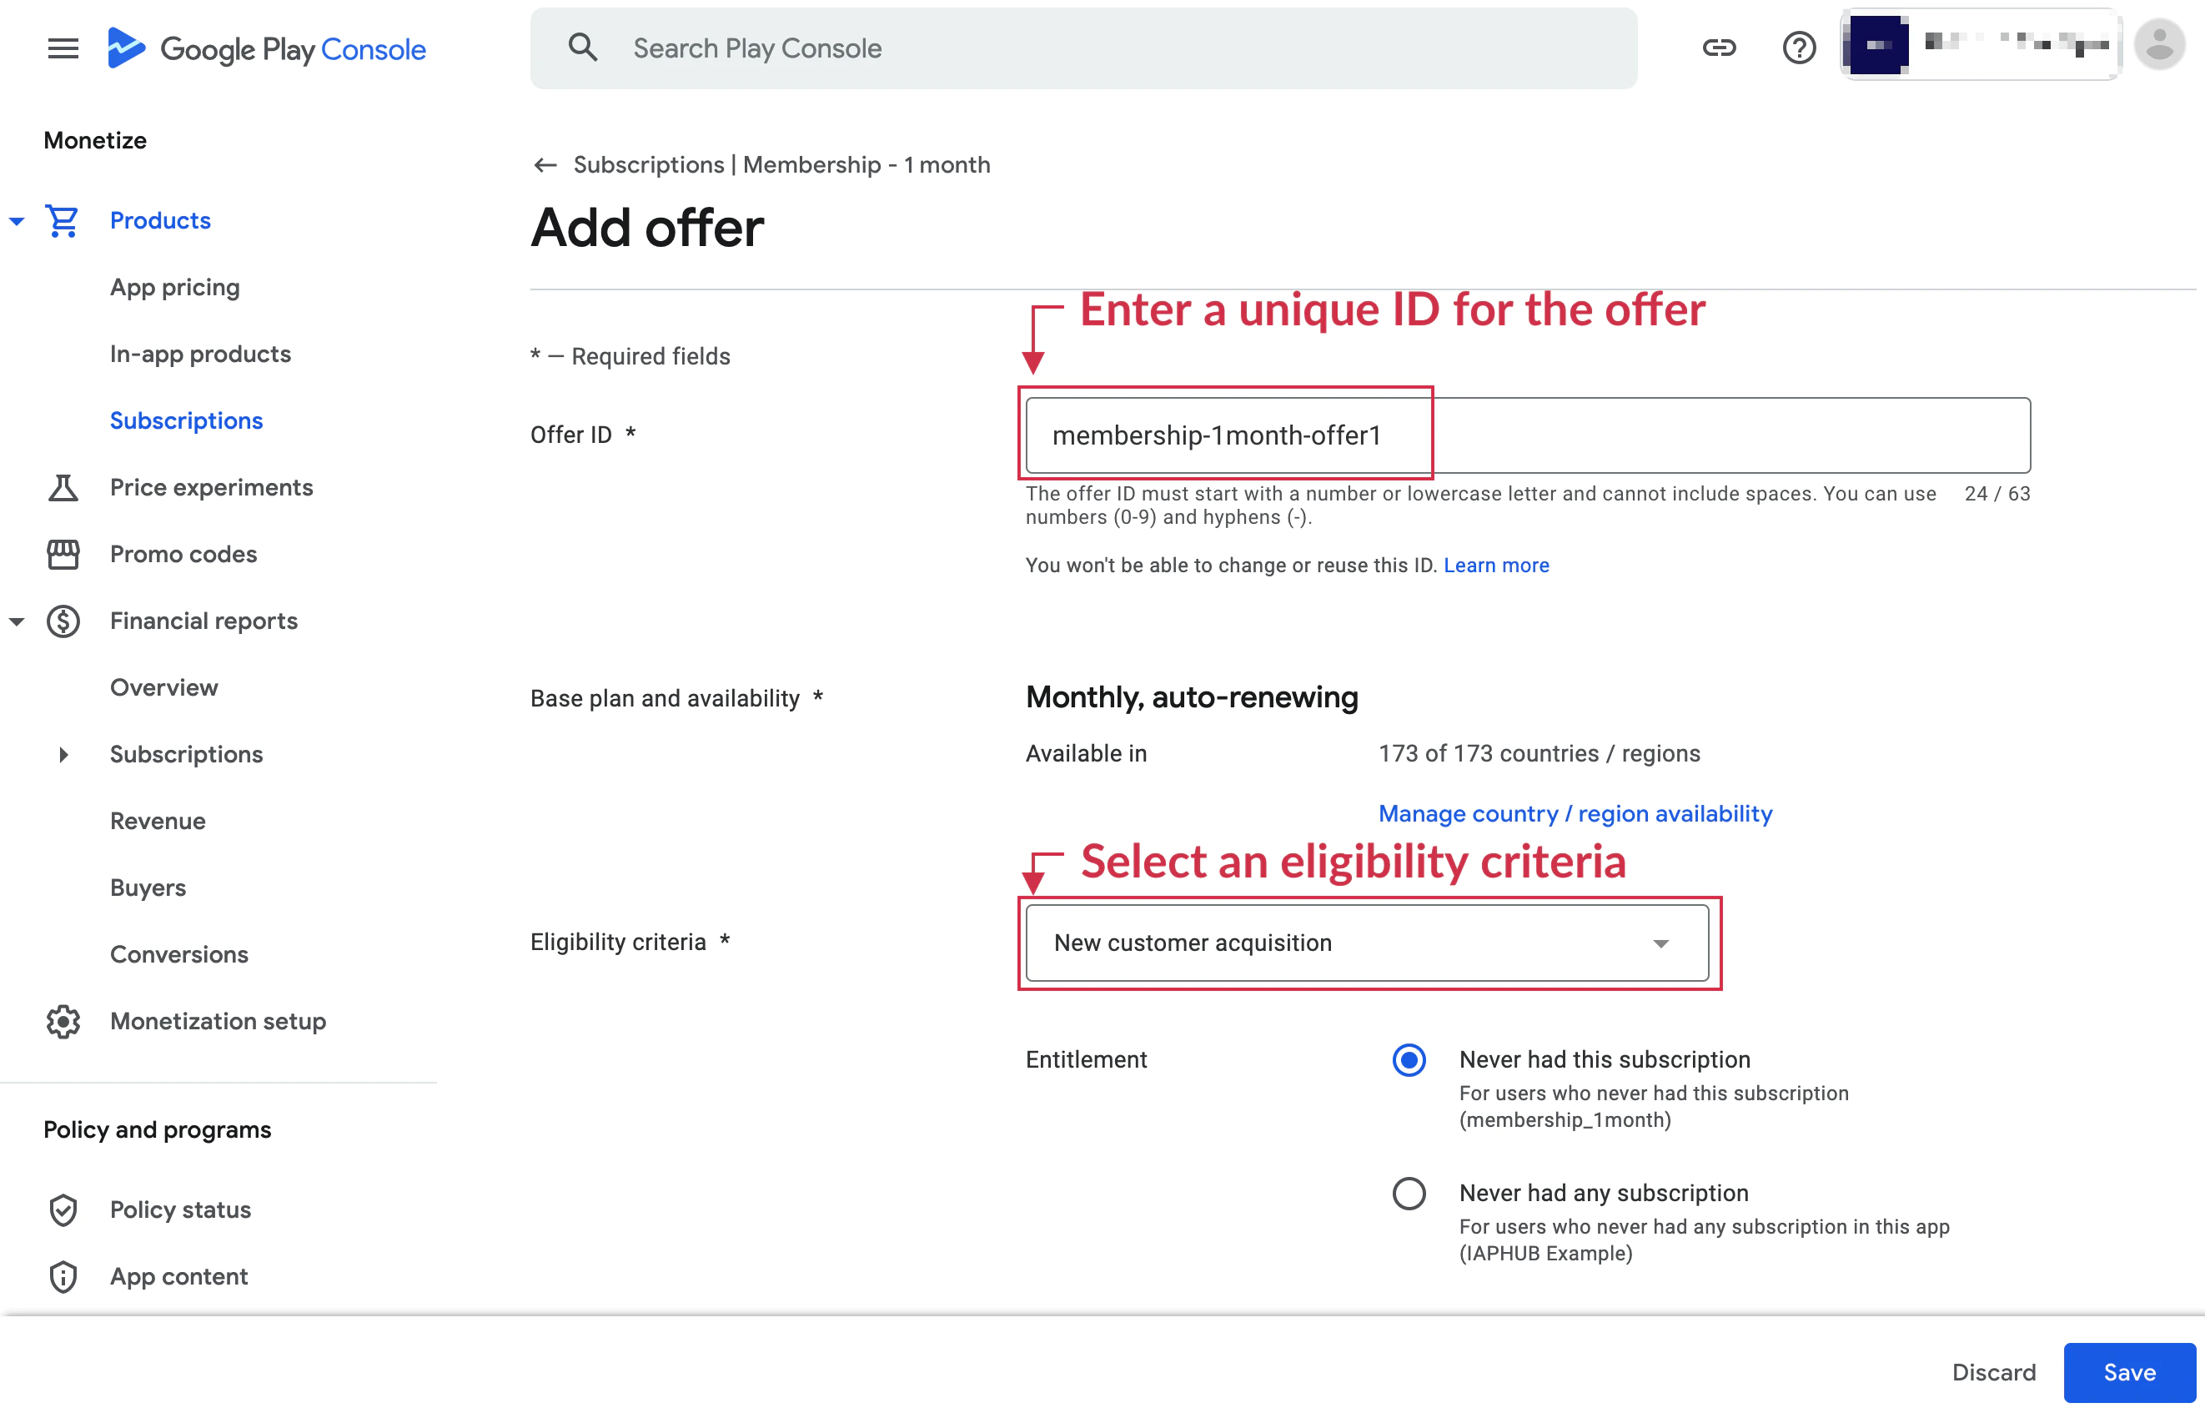The image size is (2205, 1413).
Task: Open 'Manage country / region availability' link
Action: [x=1575, y=814]
